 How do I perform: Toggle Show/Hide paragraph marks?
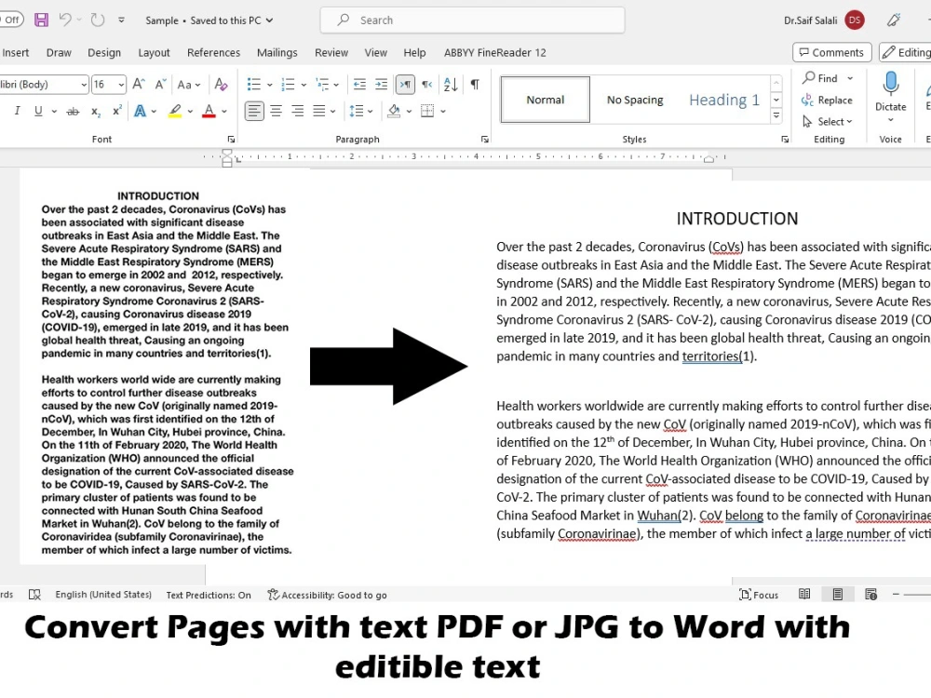[x=476, y=85]
